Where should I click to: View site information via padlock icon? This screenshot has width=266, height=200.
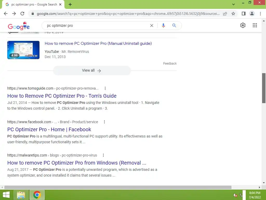click(33, 14)
